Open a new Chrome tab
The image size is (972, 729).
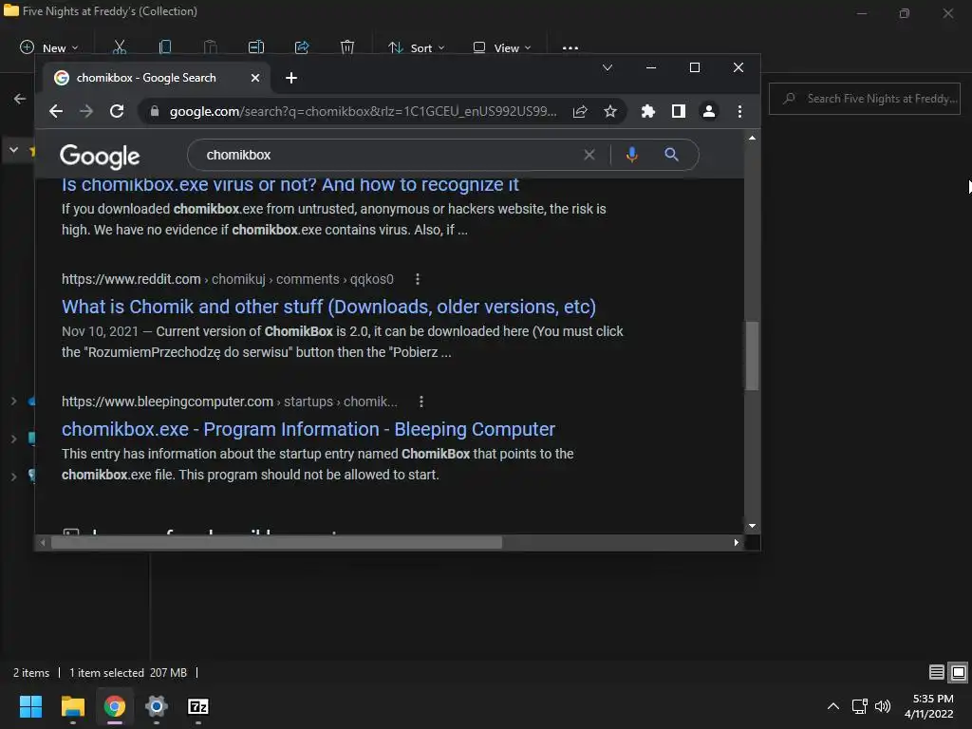coord(291,78)
